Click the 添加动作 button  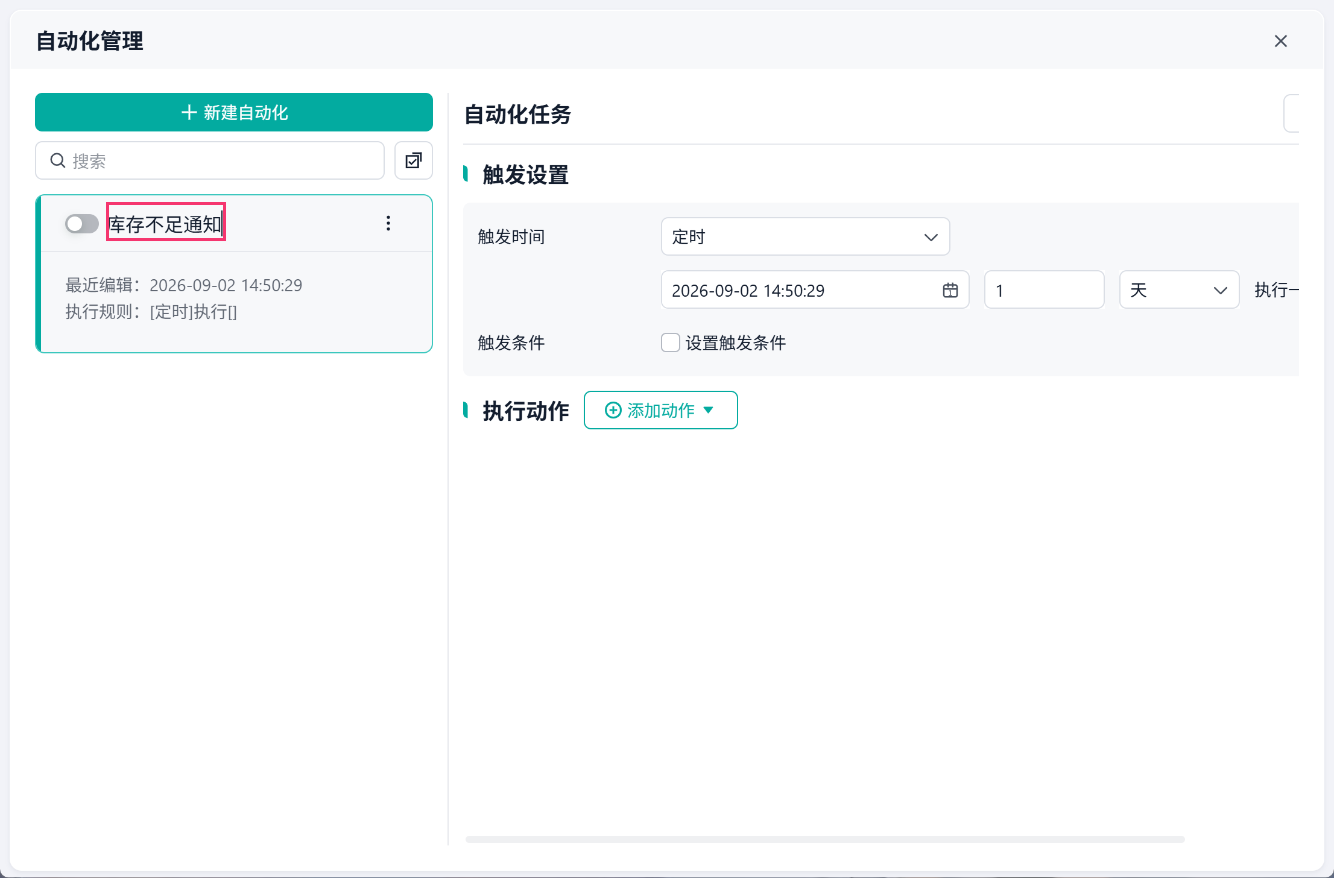[660, 410]
